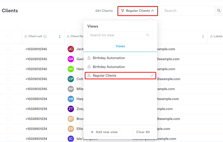
Task: Click the CP avatar
Action: 71,79
